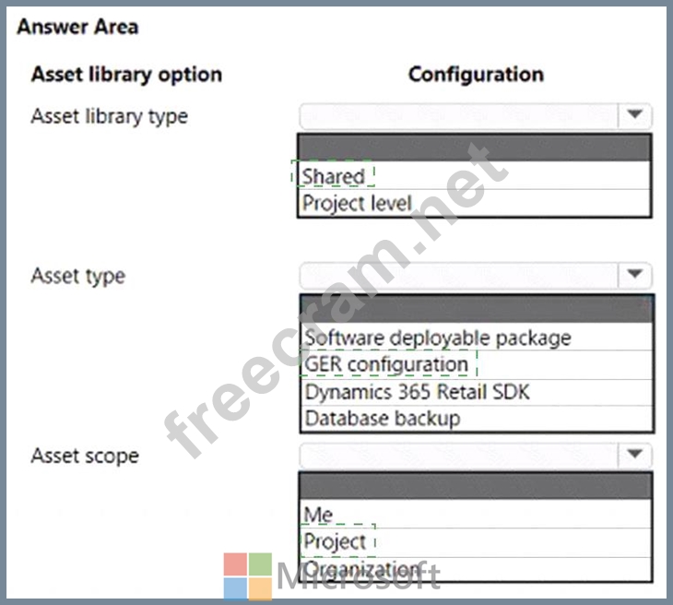Select blank dark row in Asset scope list

pyautogui.click(x=476, y=487)
